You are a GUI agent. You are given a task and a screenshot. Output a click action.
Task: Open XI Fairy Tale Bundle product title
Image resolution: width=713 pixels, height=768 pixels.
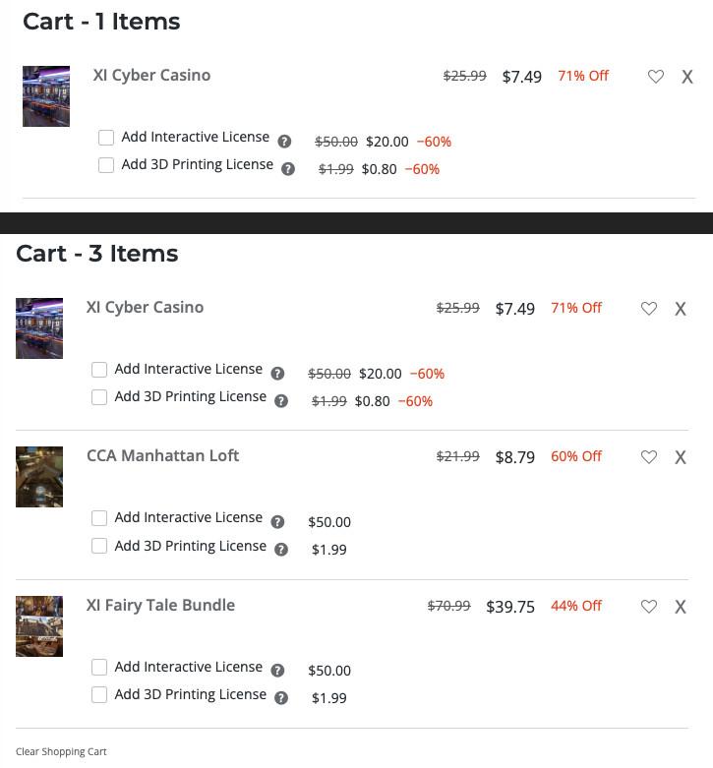click(160, 606)
